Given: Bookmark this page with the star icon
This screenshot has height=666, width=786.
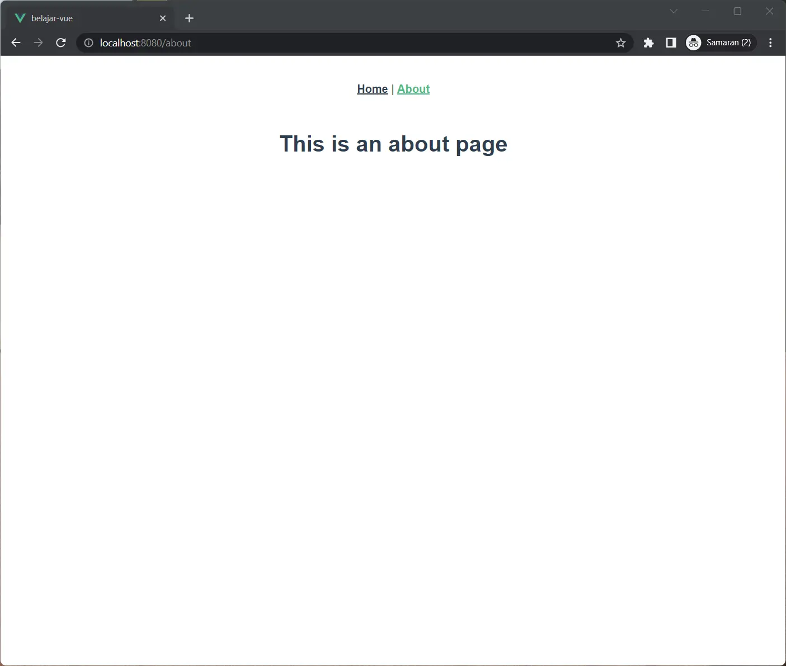Looking at the screenshot, I should pyautogui.click(x=620, y=43).
